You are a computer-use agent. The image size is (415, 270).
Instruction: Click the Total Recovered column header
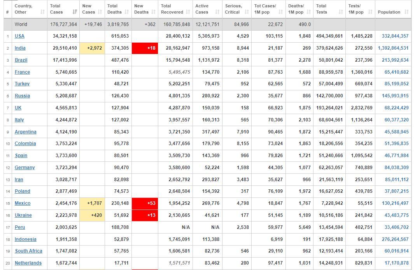[x=175, y=9]
